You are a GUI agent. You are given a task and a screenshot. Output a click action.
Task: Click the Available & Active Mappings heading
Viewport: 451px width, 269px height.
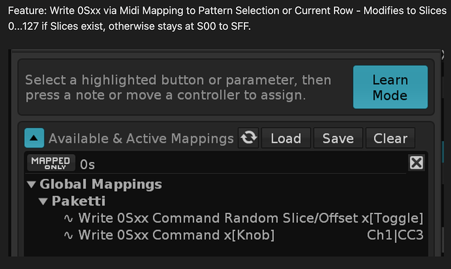(x=141, y=138)
